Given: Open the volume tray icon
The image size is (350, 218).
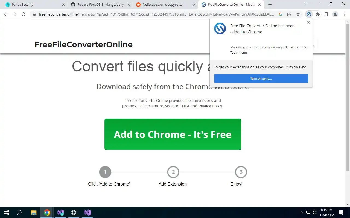Looking at the screenshot, I should pos(314,213).
